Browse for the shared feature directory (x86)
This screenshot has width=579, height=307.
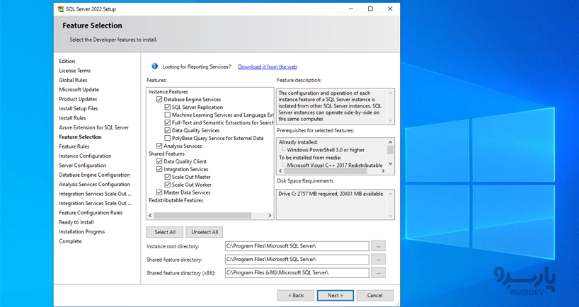click(379, 272)
